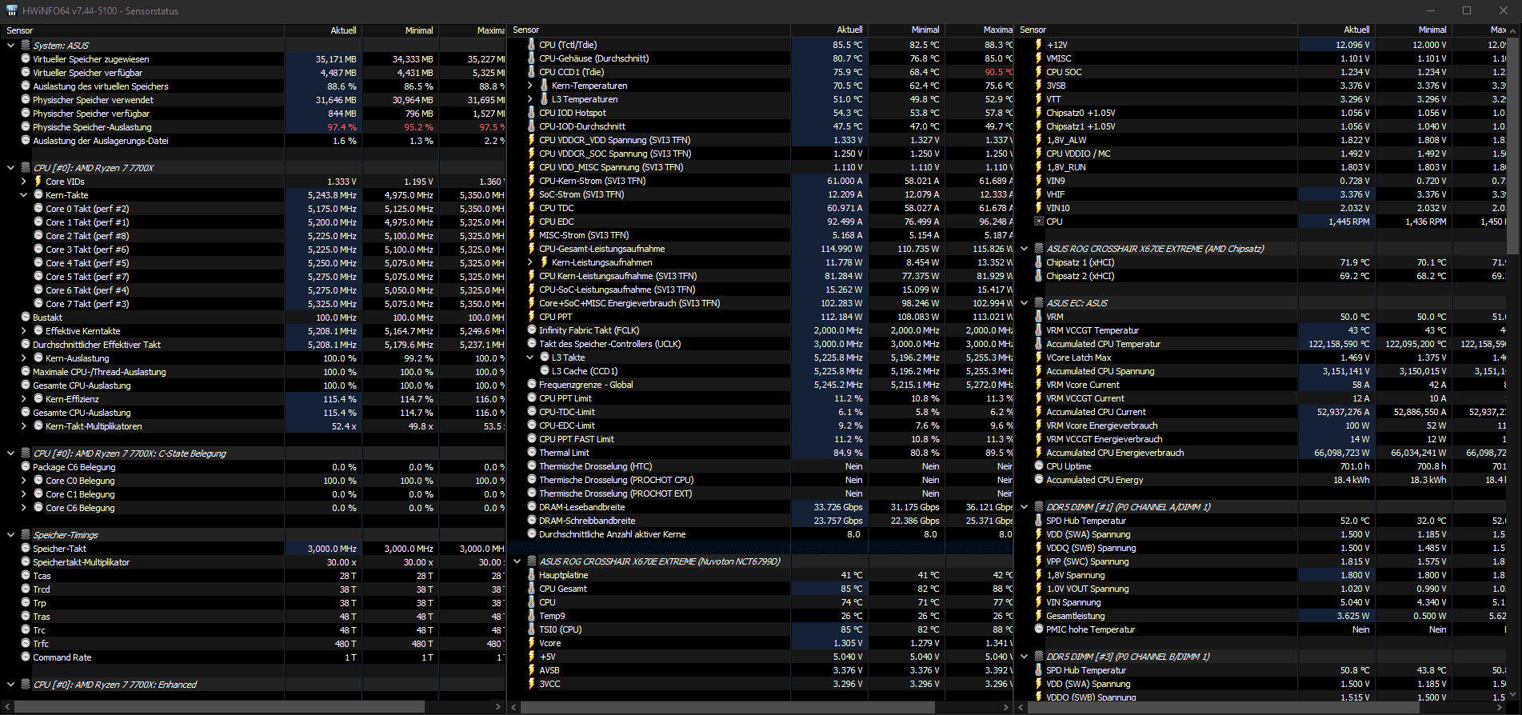Click the Aktuell column header in right panel

point(1336,30)
